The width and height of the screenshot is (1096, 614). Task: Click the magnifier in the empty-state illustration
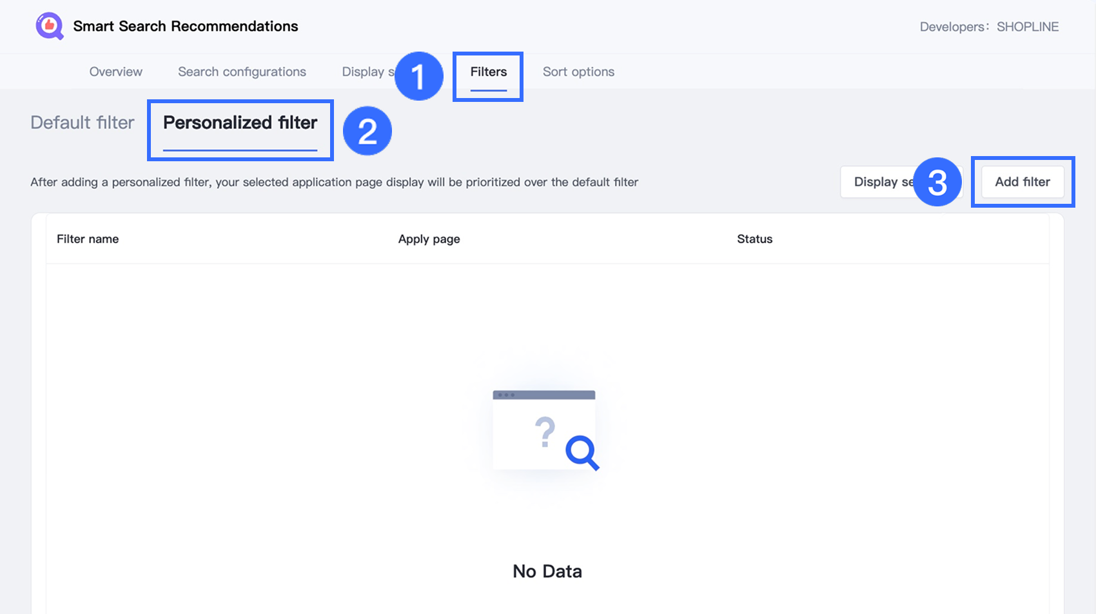tap(582, 452)
